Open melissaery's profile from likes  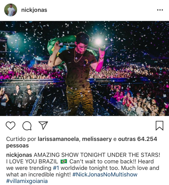click(x=97, y=139)
